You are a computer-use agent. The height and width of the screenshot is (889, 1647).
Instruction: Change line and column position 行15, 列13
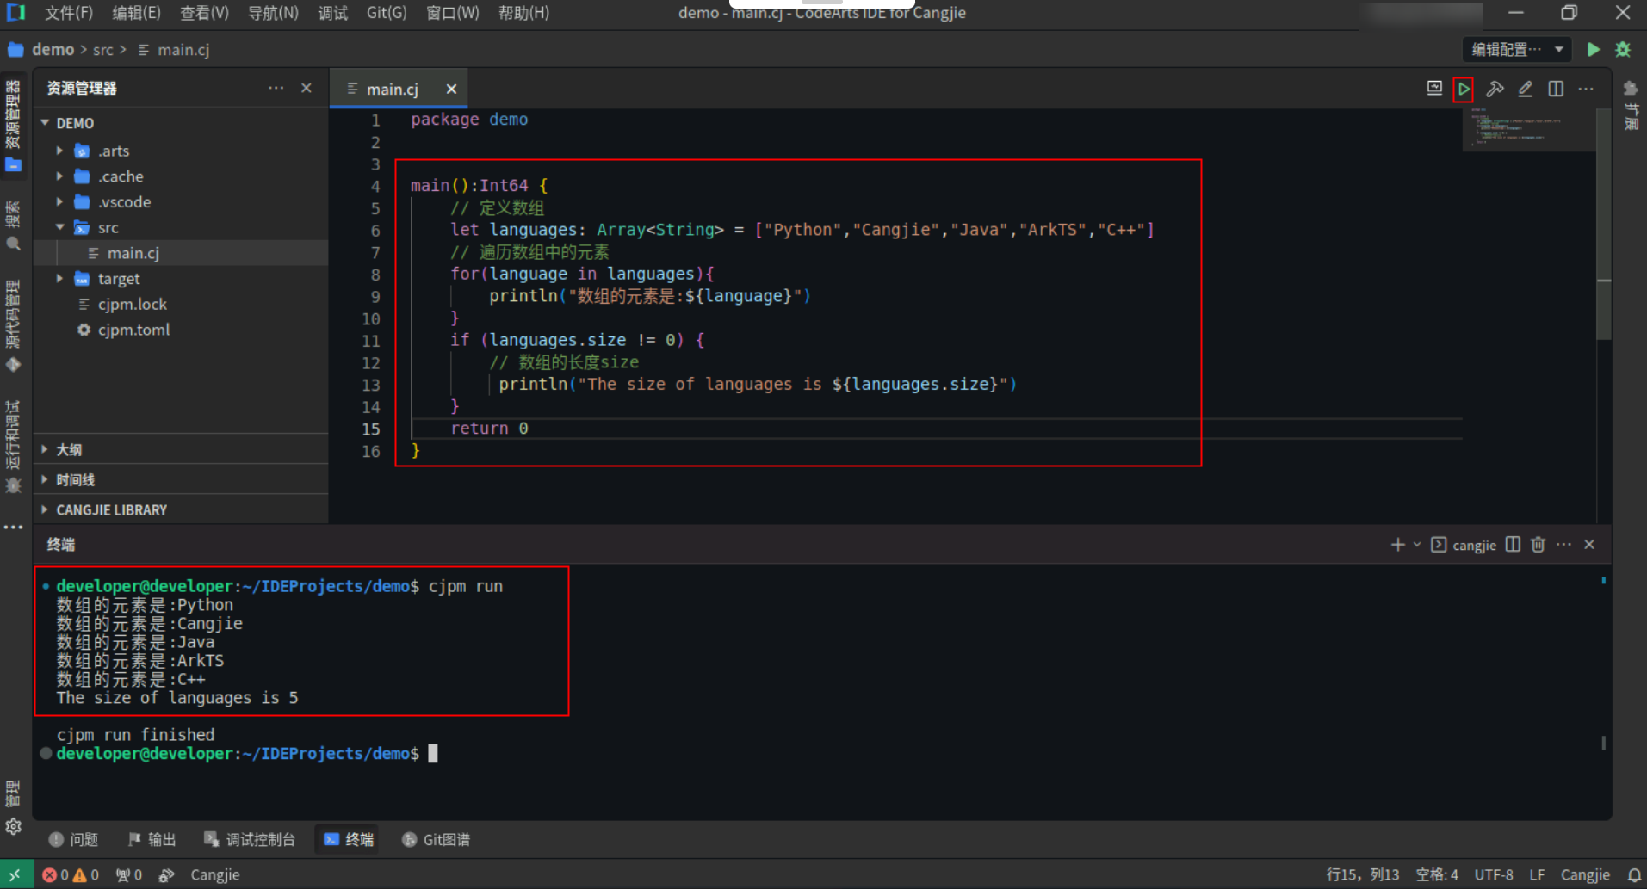pos(1362,874)
